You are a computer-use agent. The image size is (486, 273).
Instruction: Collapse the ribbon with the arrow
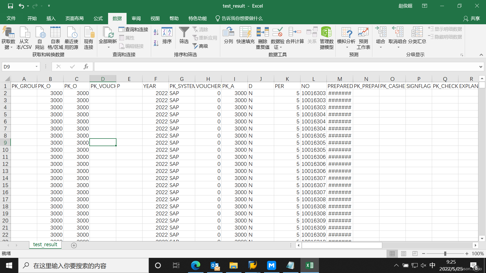click(481, 55)
